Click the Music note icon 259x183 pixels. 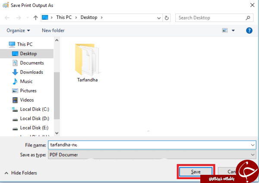[15, 81]
